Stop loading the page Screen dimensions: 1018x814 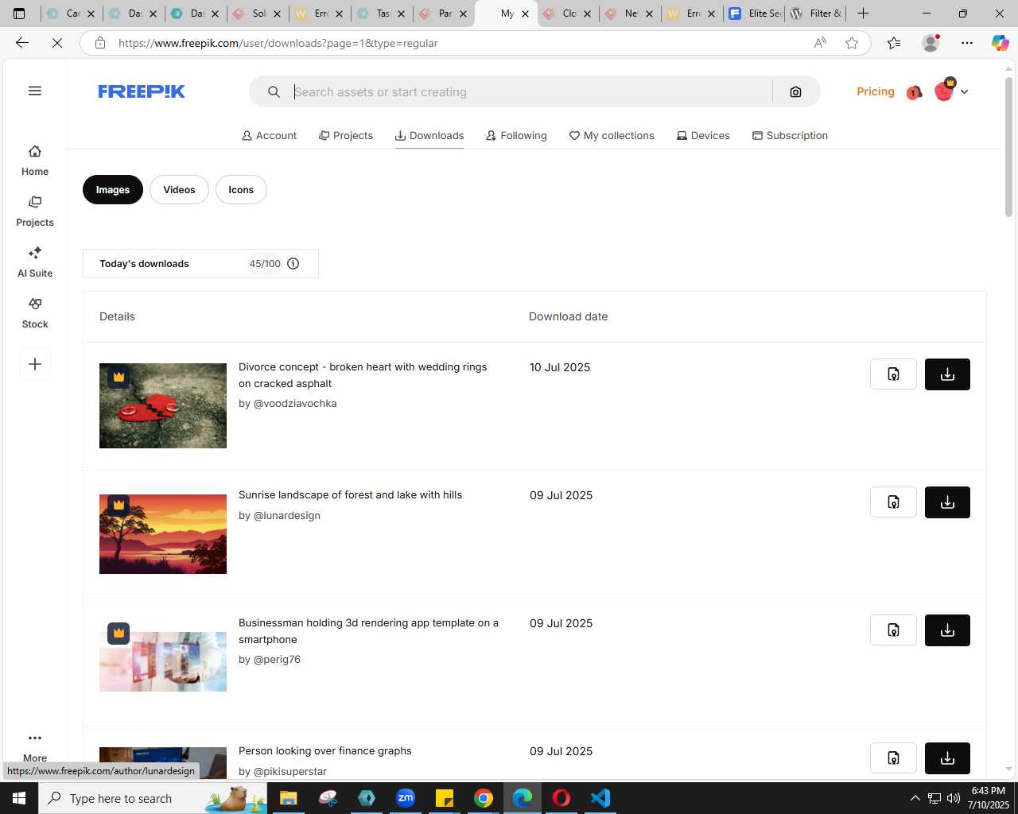pos(57,43)
